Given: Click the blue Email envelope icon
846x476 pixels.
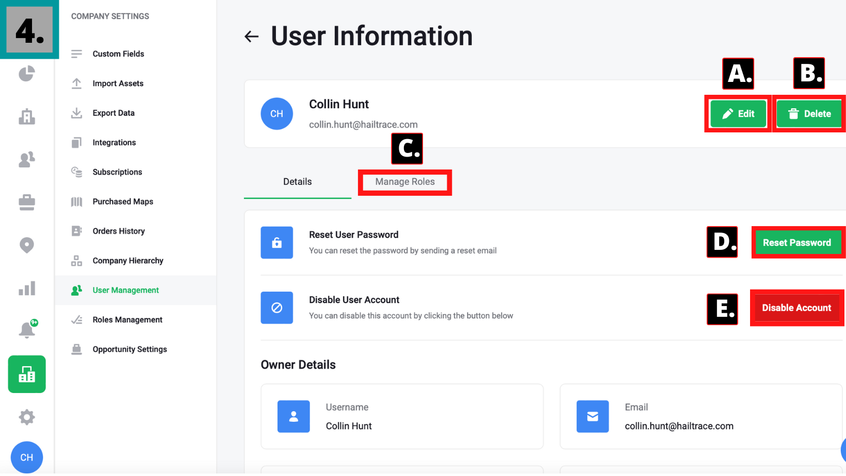Looking at the screenshot, I should click(x=592, y=416).
